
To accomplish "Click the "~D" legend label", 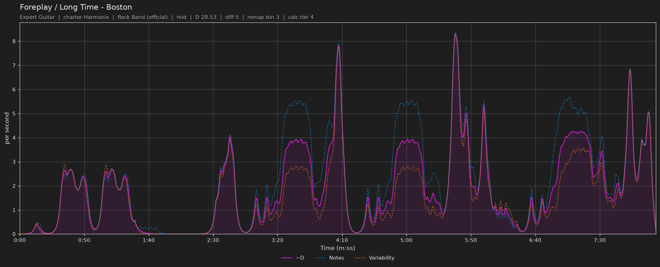I will [300, 258].
